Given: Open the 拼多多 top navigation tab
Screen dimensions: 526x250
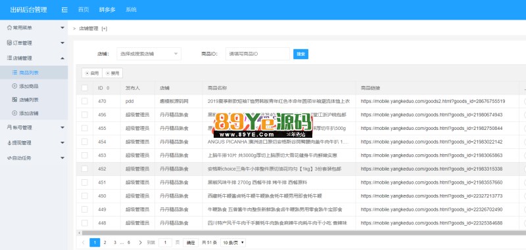Looking at the screenshot, I should click(107, 10).
